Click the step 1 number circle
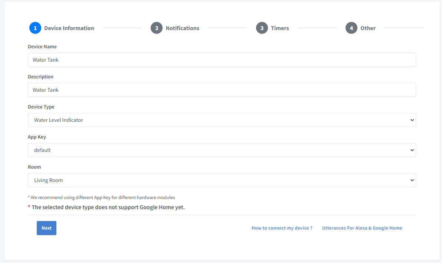The width and height of the screenshot is (442, 263). click(x=35, y=28)
